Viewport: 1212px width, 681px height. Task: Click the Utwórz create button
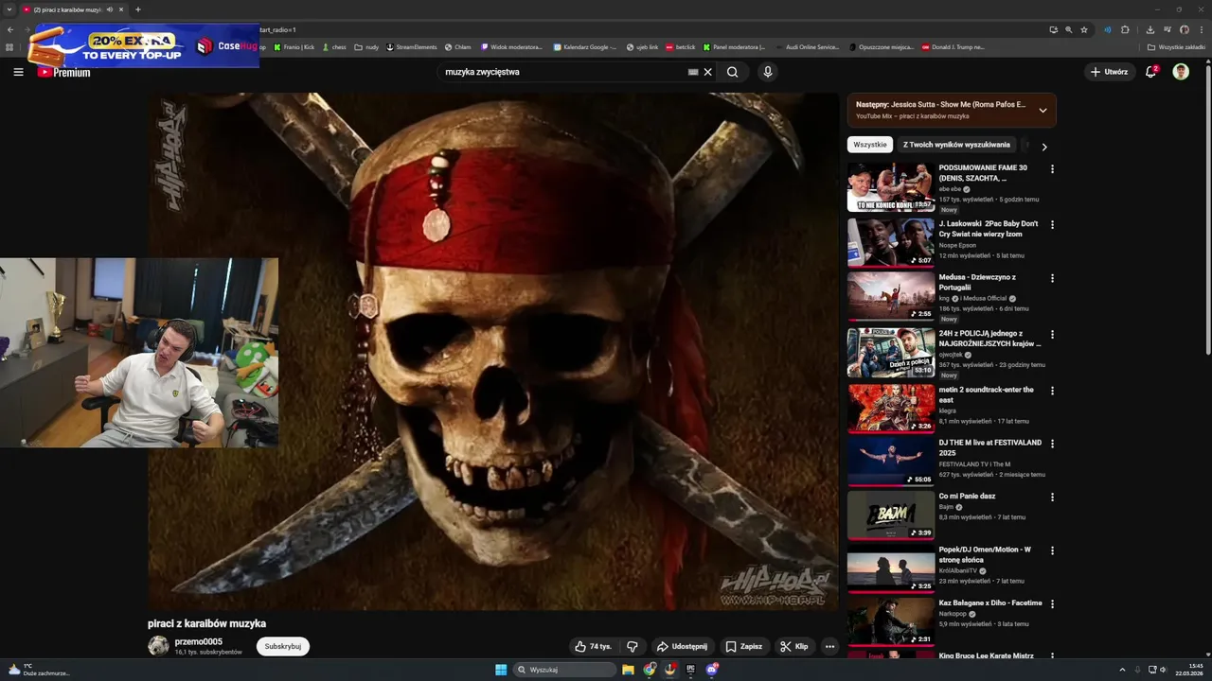1109,72
